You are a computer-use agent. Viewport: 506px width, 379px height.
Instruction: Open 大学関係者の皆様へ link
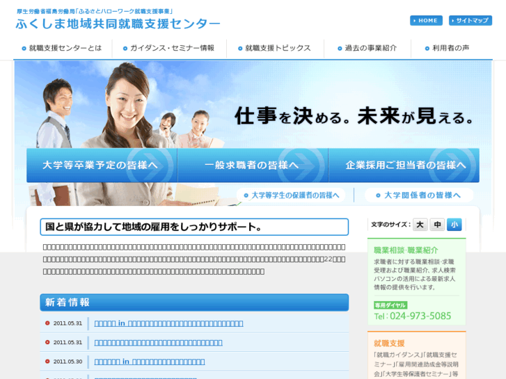coord(419,195)
